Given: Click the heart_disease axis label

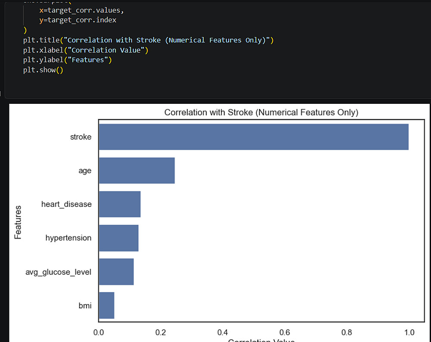Looking at the screenshot, I should [x=66, y=204].
